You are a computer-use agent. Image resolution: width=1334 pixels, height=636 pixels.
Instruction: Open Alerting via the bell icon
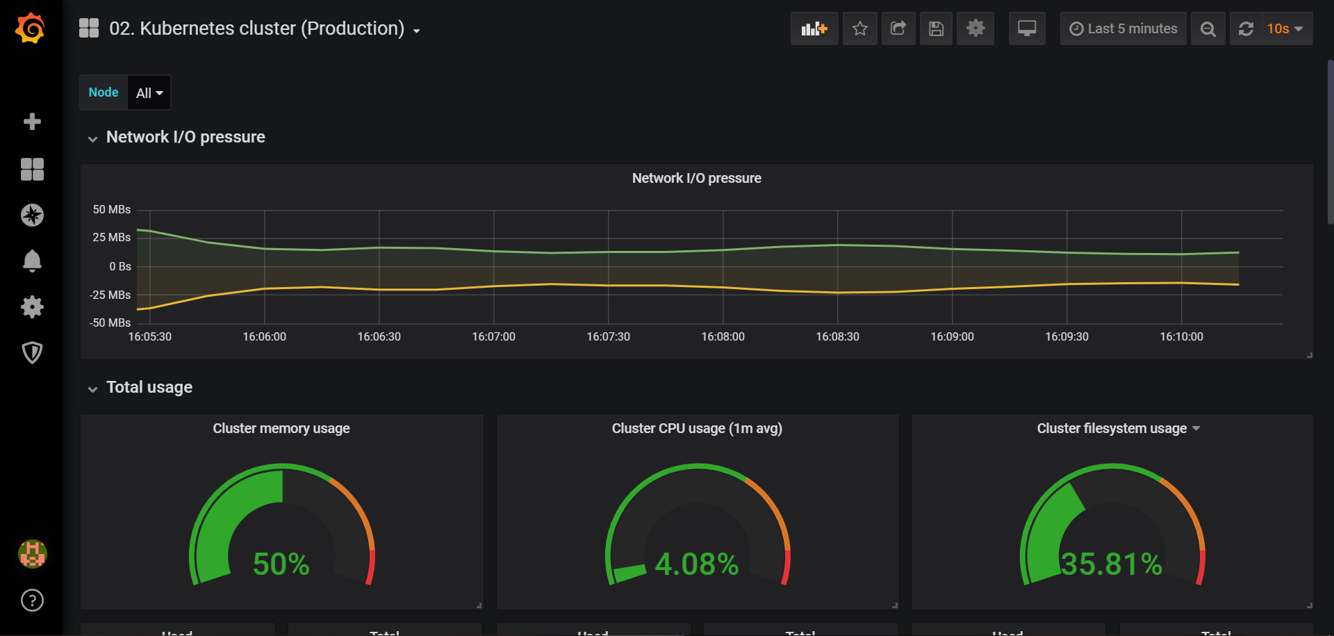32,261
